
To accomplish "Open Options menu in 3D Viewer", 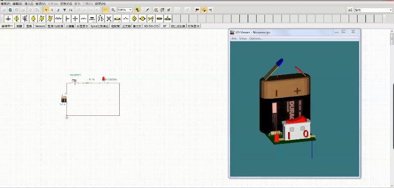I will pos(256,39).
